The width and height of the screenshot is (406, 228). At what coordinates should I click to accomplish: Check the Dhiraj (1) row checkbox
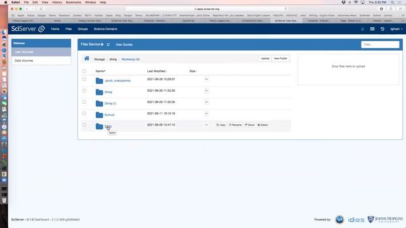click(84, 102)
